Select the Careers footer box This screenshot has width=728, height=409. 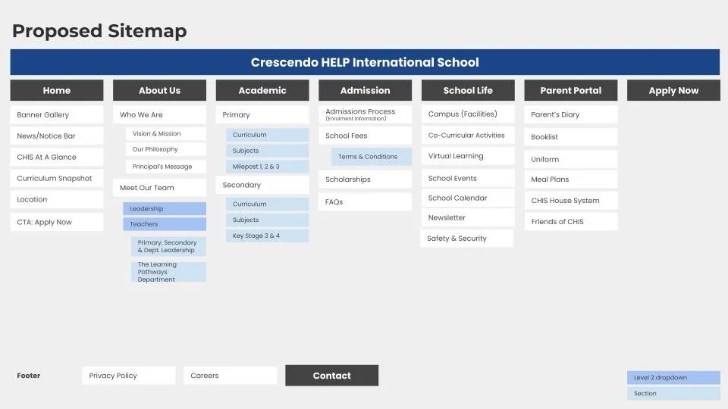coord(231,376)
